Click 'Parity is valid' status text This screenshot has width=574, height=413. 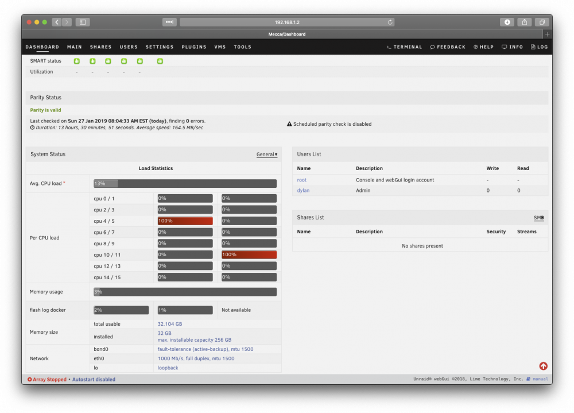[45, 110]
